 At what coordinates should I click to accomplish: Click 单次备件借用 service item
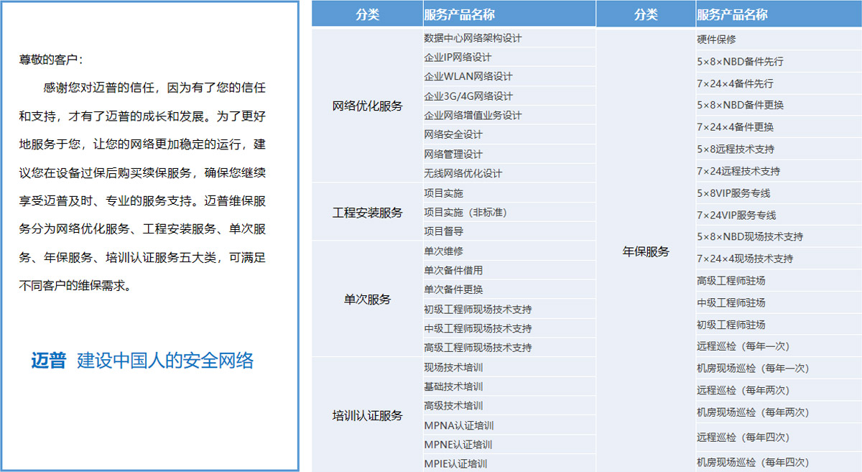(x=453, y=271)
